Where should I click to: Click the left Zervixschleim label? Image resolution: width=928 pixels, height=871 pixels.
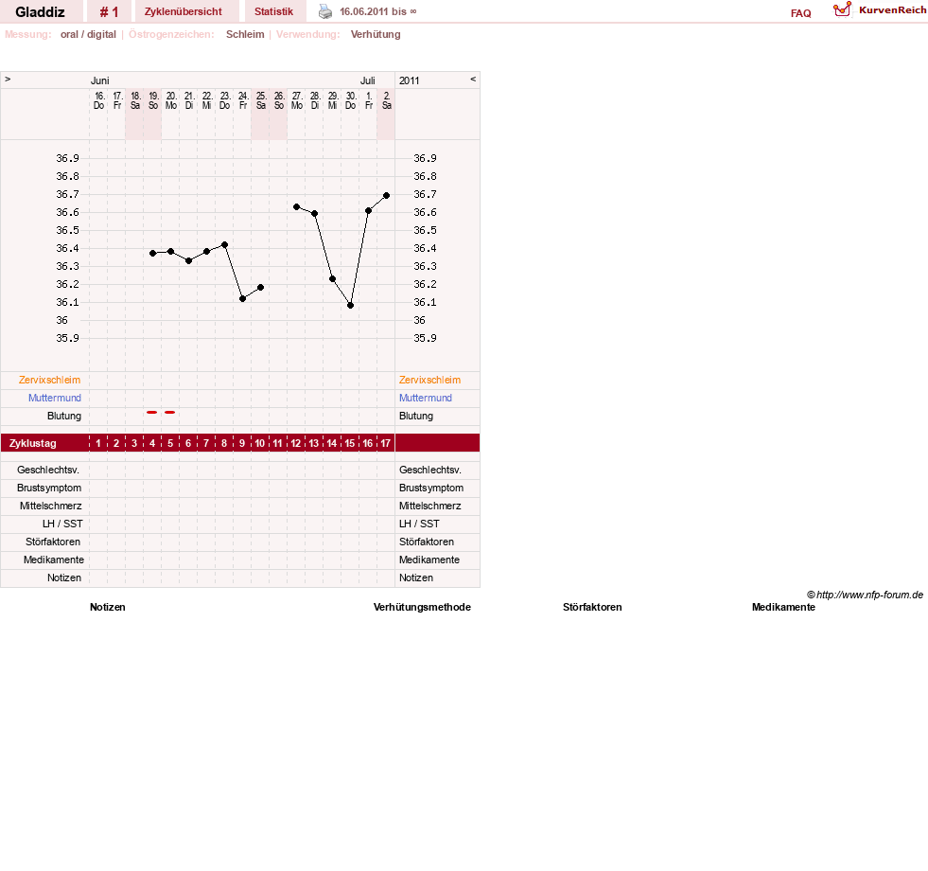point(49,380)
